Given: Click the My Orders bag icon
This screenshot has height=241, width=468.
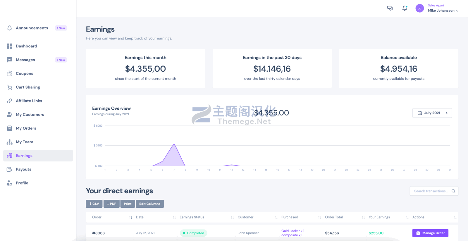Looking at the screenshot, I should [10, 128].
